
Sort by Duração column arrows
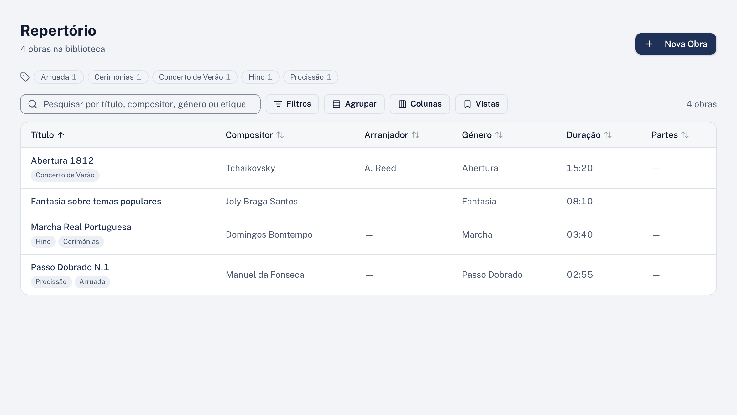(608, 135)
